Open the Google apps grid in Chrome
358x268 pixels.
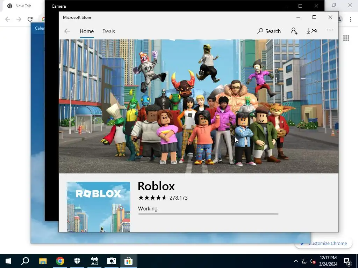pos(346,38)
